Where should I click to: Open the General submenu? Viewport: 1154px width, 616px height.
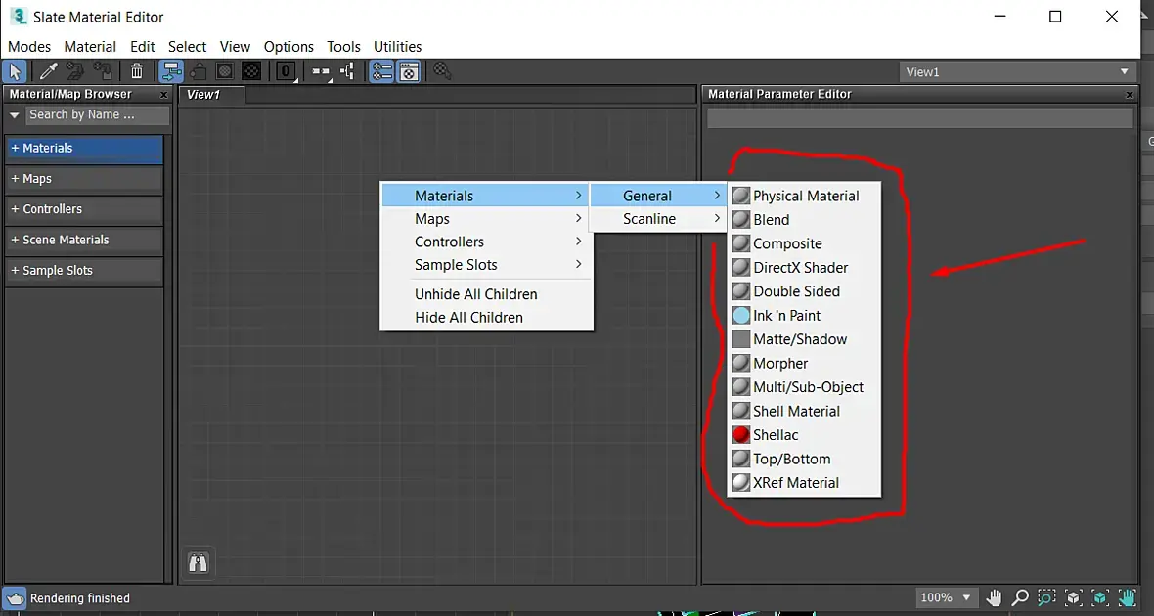(x=659, y=196)
